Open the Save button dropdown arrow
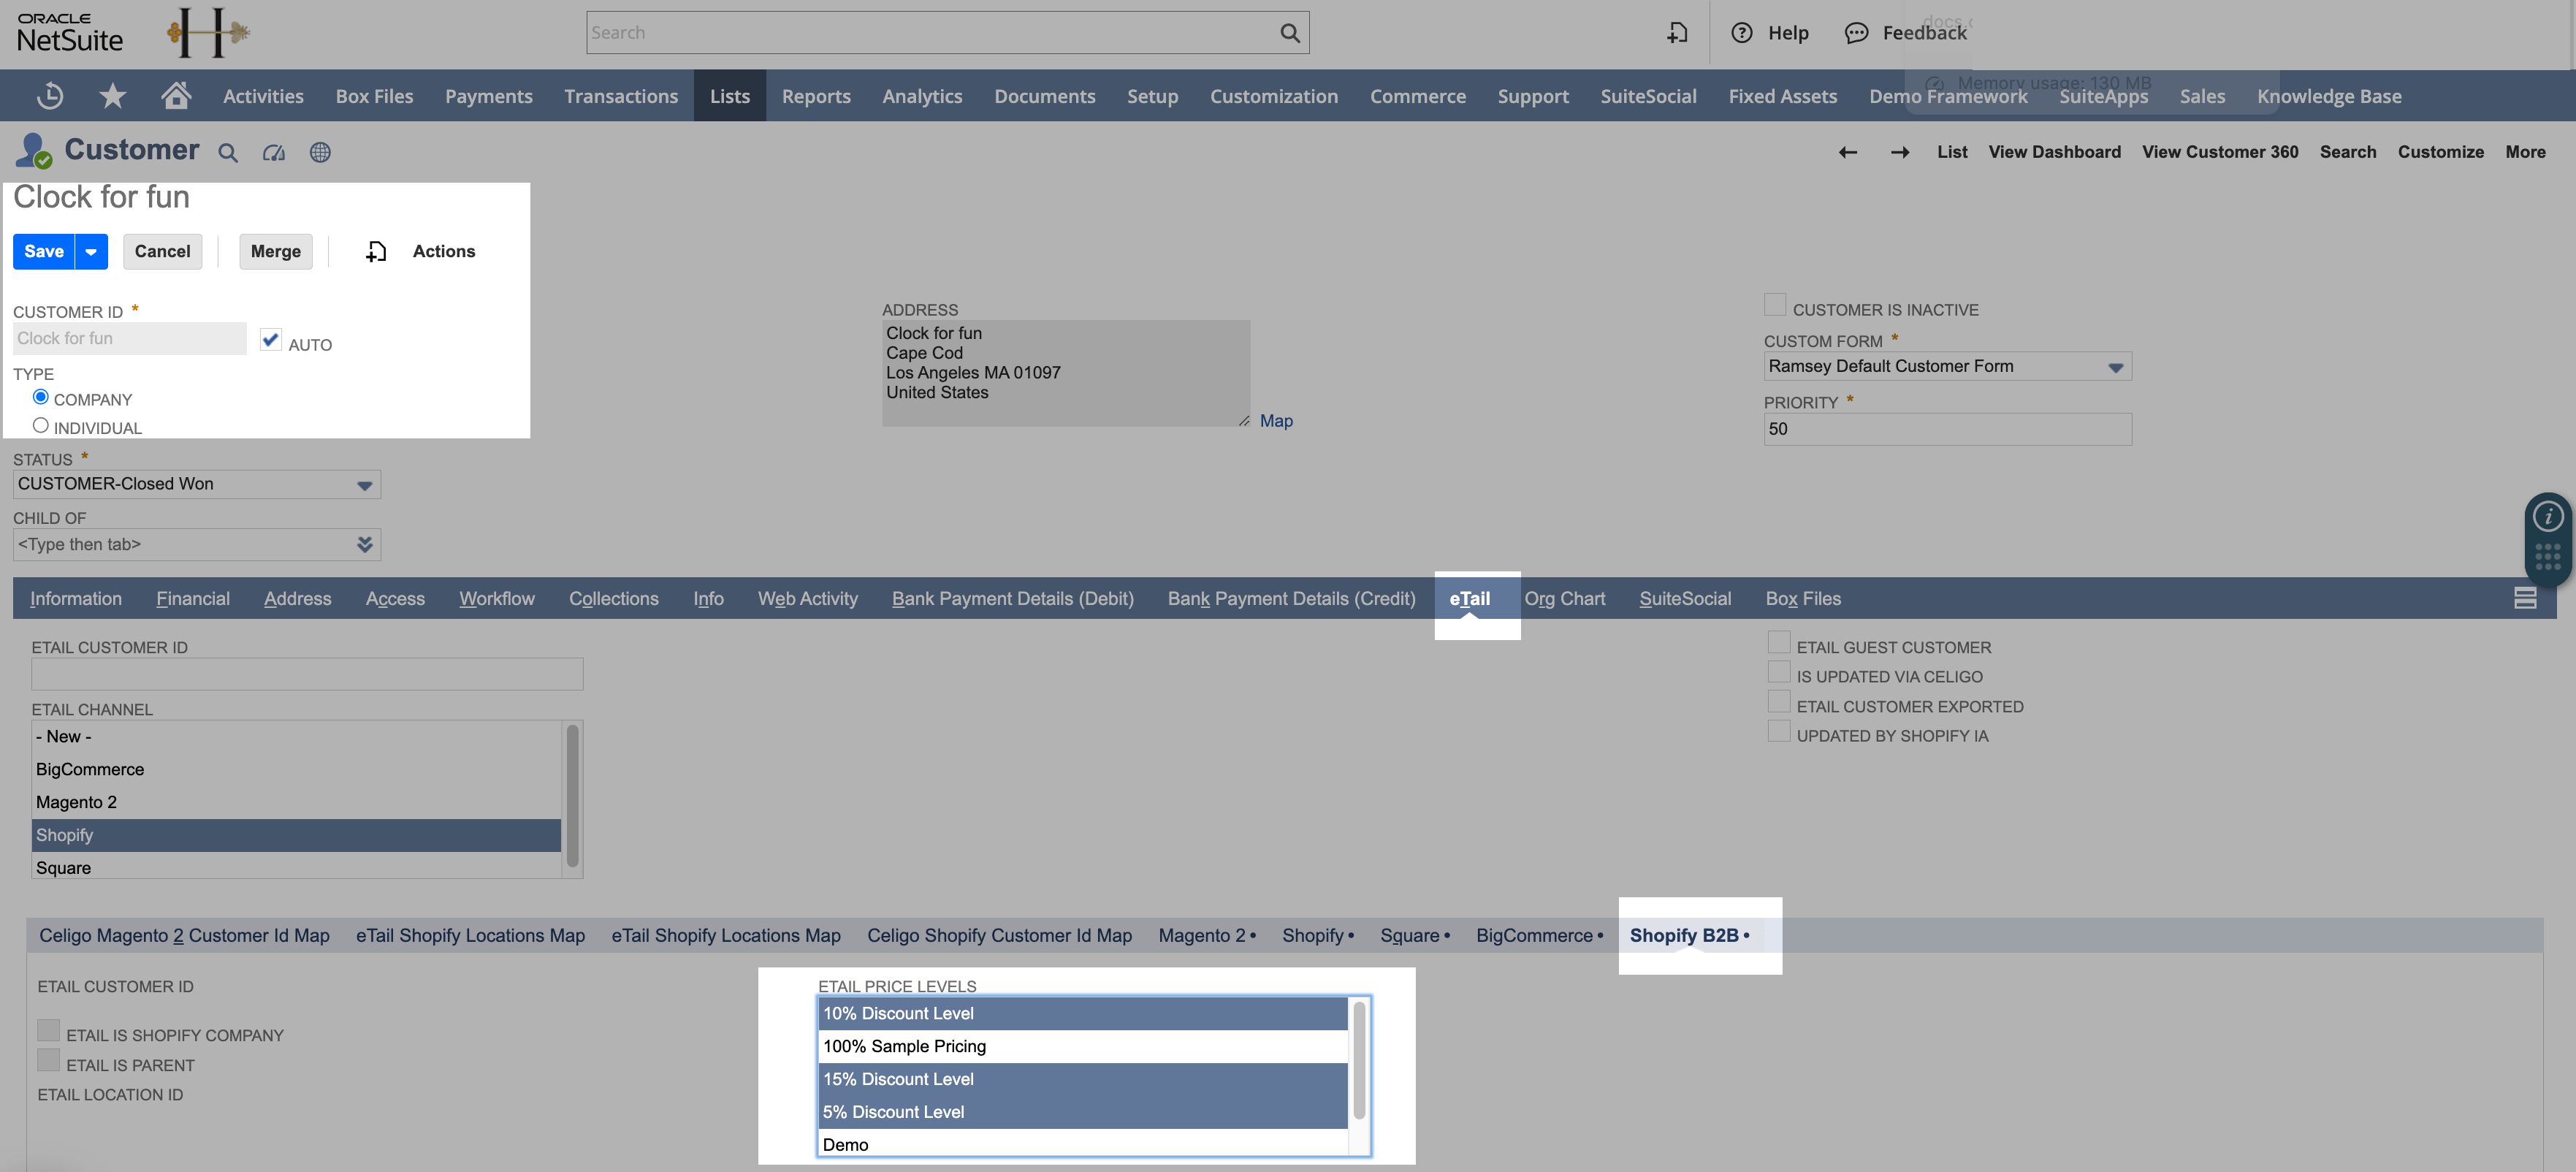This screenshot has width=2576, height=1172. click(91, 252)
